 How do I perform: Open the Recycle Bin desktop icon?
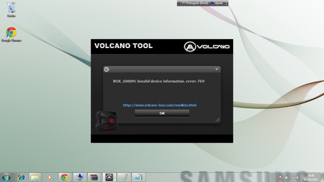[11, 10]
